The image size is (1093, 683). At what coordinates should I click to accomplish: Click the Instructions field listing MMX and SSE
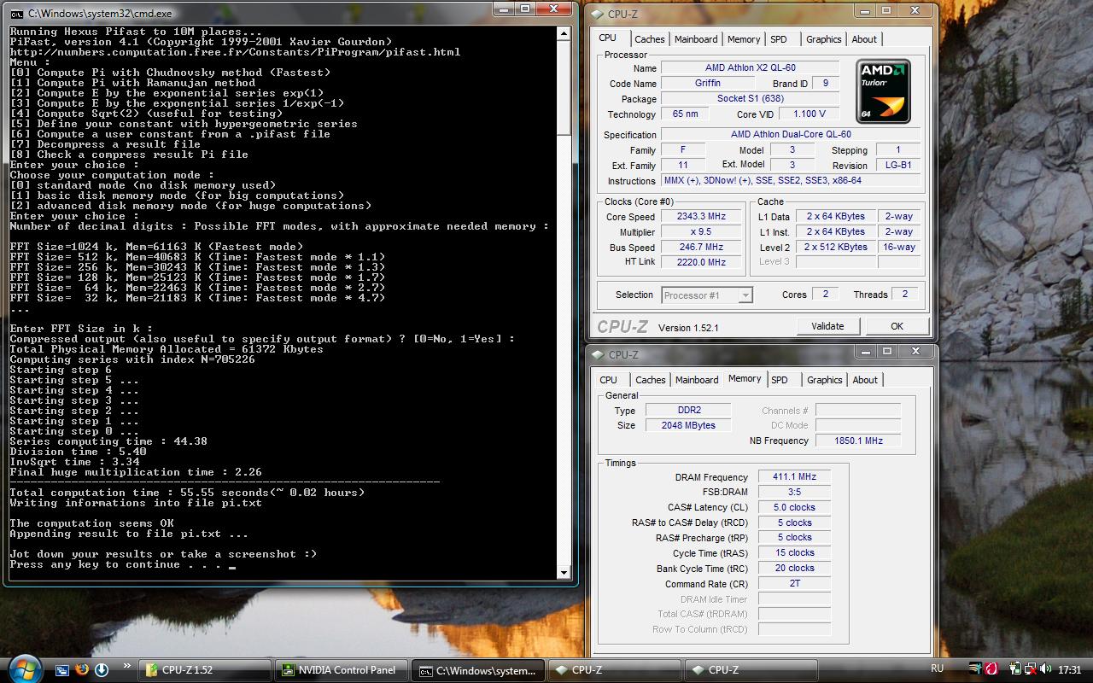click(x=791, y=181)
